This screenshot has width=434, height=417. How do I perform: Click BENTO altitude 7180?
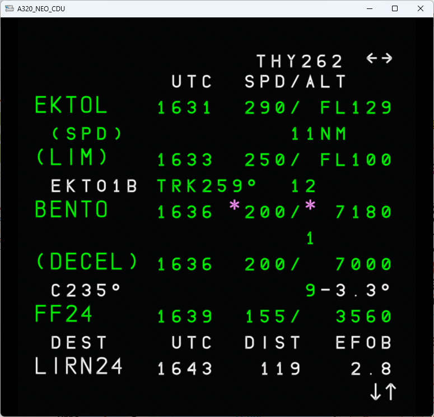coord(363,212)
